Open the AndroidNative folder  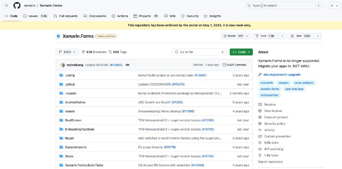pos(75,102)
